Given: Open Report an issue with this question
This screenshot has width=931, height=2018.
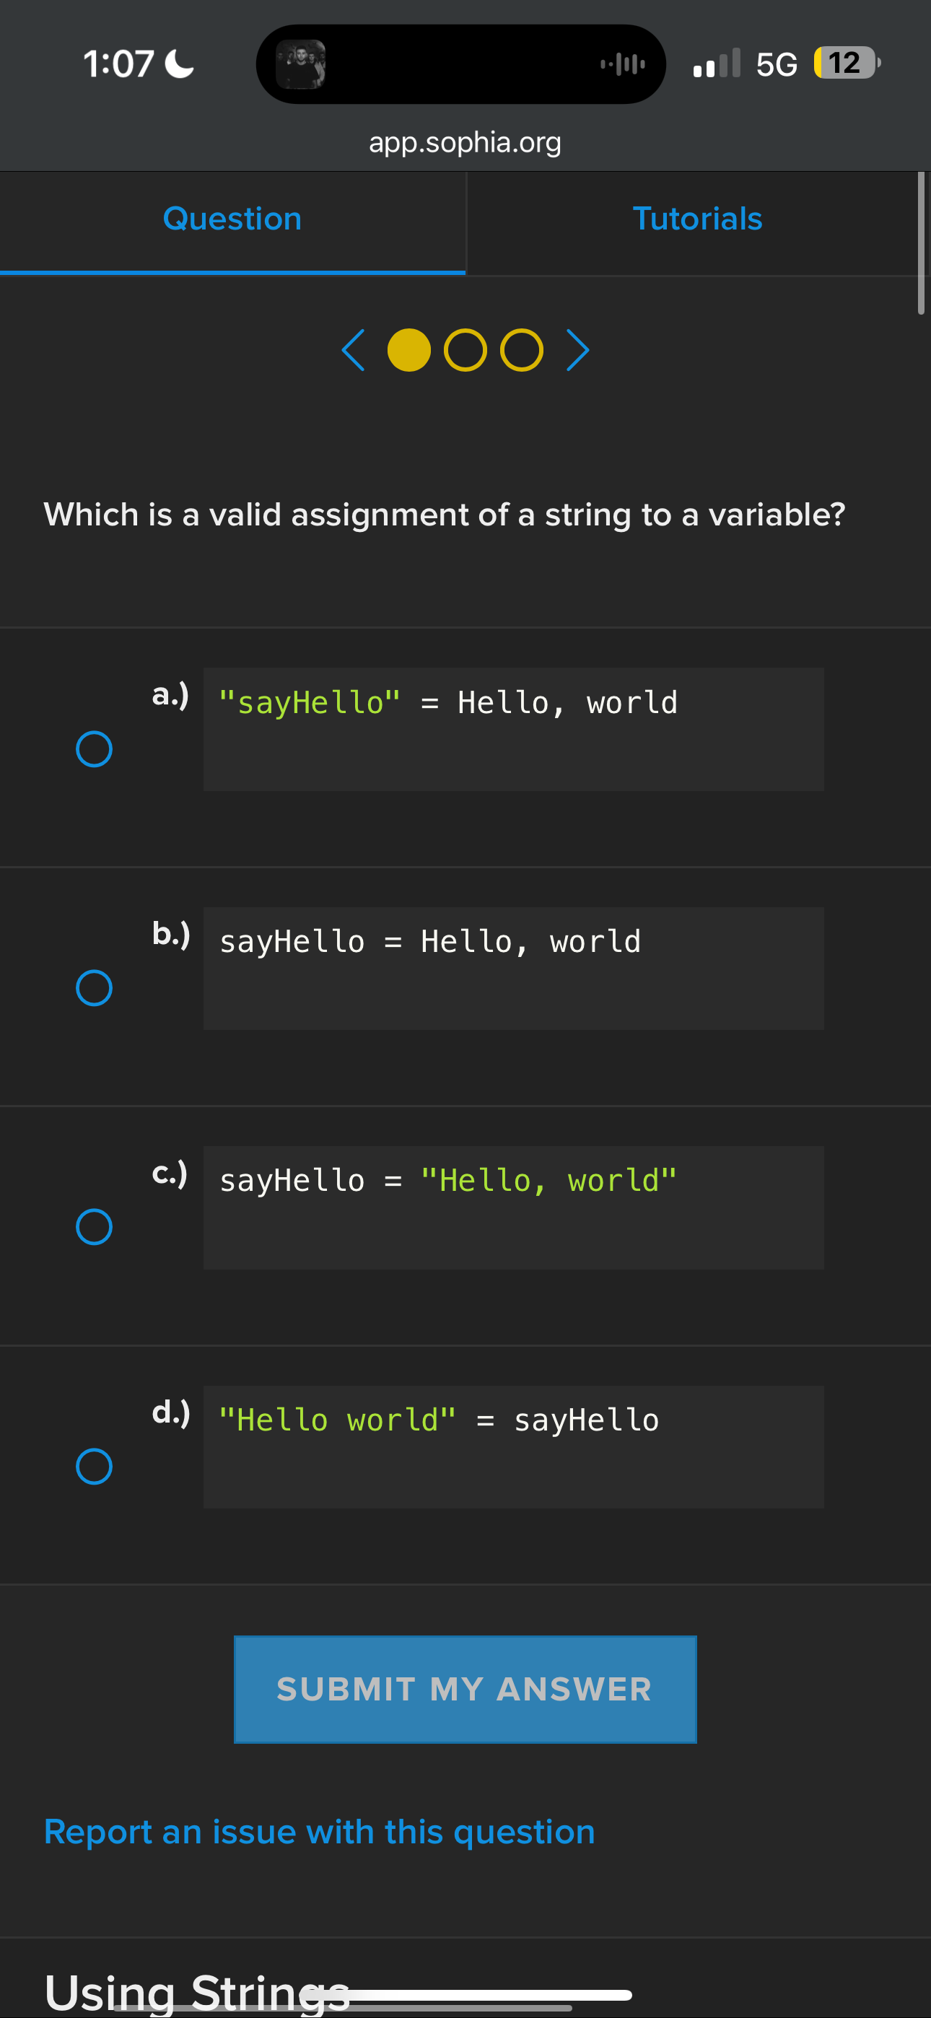Looking at the screenshot, I should pos(319,1832).
